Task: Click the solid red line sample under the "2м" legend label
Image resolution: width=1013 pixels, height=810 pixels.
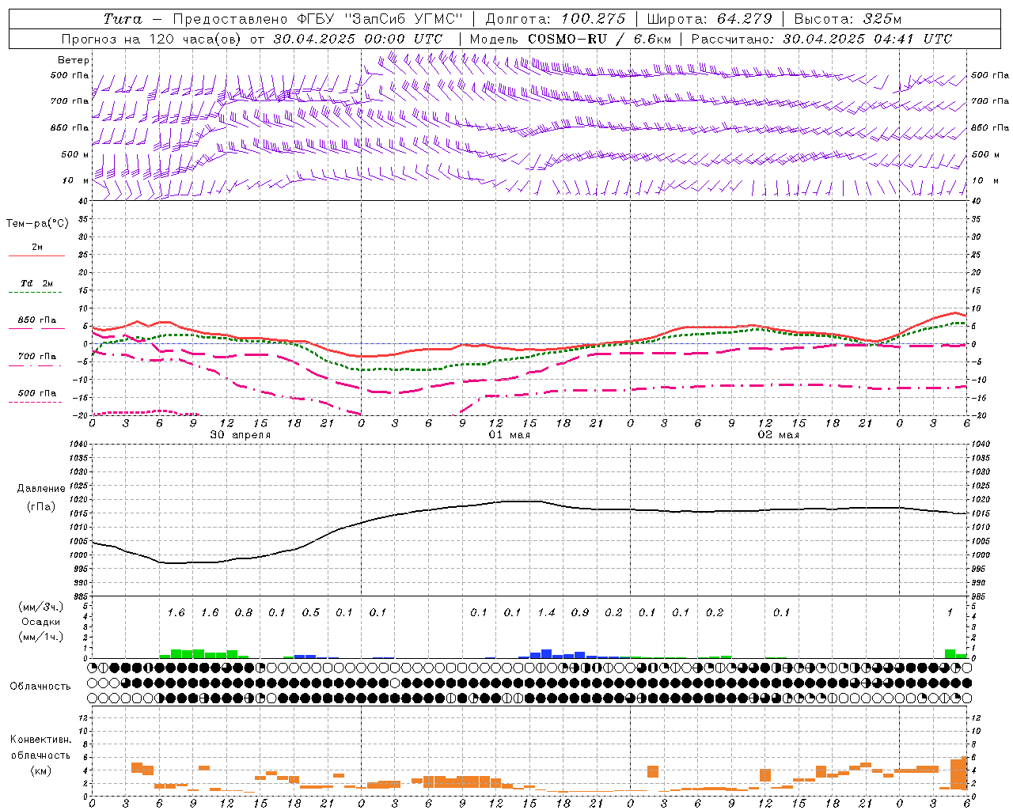Action: pos(36,255)
